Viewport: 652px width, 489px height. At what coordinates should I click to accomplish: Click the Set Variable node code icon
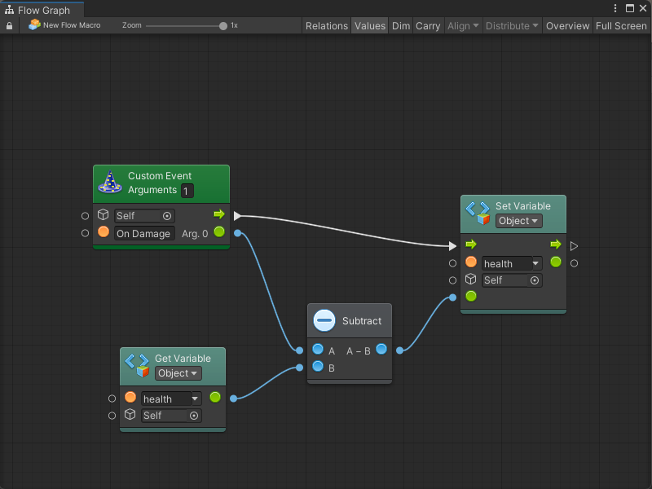(478, 213)
